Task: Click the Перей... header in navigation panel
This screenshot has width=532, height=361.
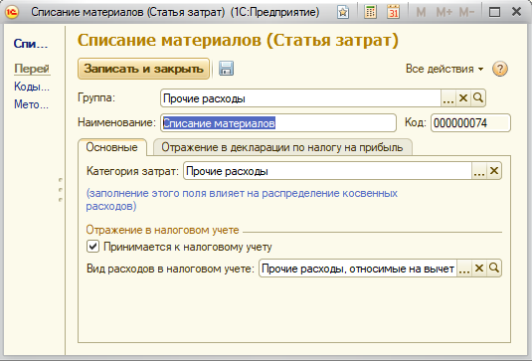Action: 32,69
